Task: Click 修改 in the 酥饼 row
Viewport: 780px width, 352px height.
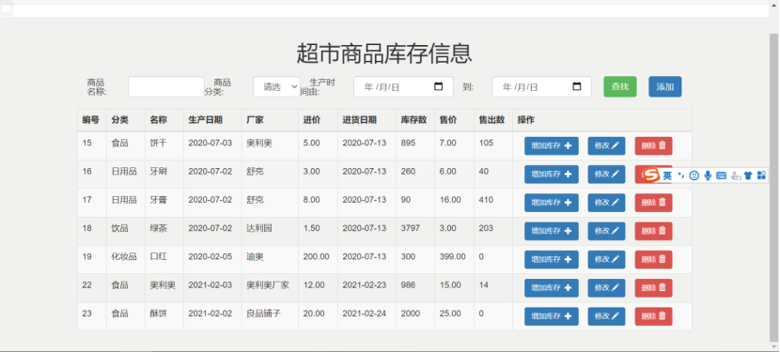Action: (x=606, y=316)
